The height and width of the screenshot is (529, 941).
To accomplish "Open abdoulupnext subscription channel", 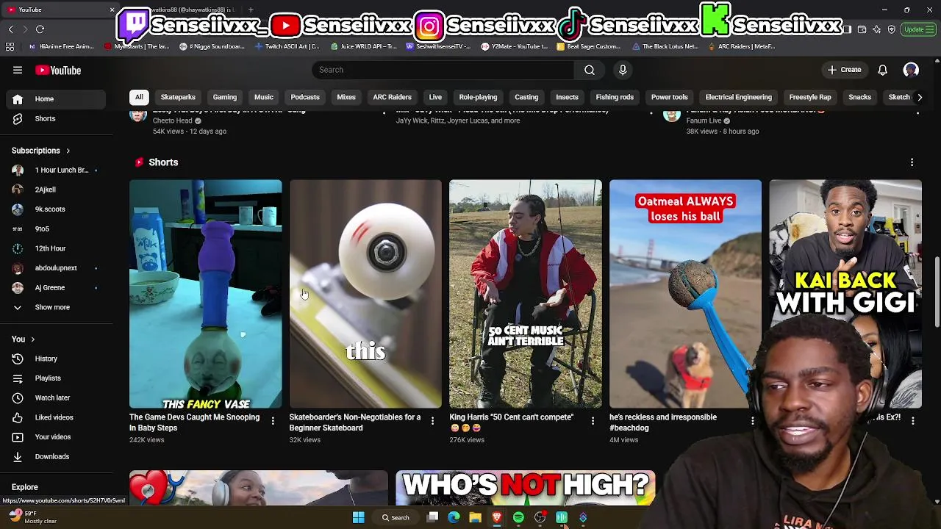I will click(x=57, y=268).
